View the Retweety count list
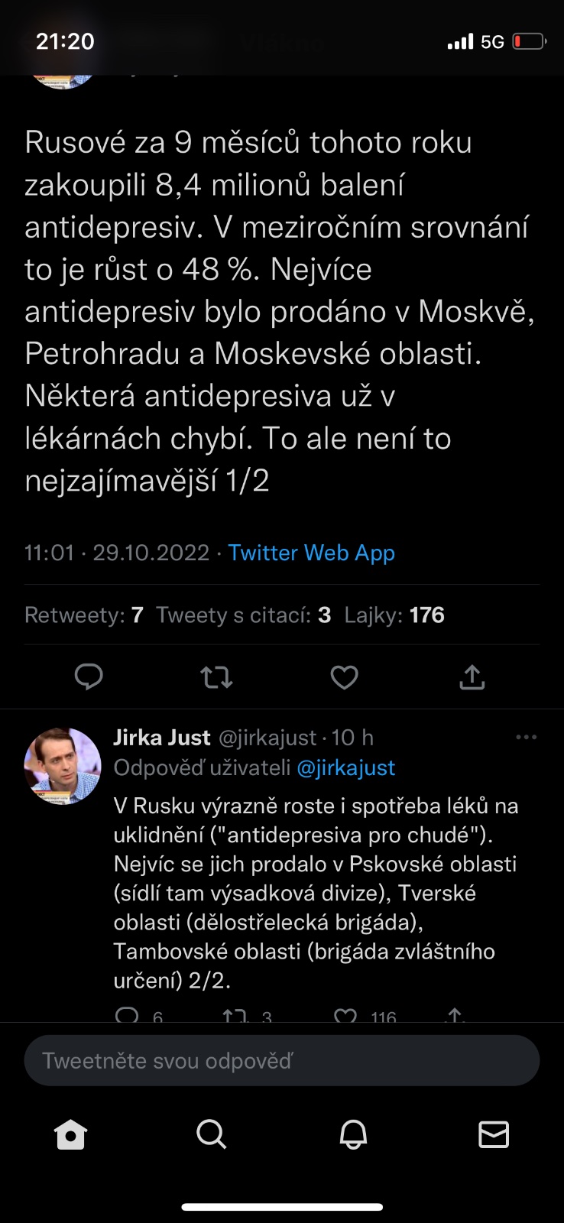564x1223 pixels. pyautogui.click(x=84, y=615)
